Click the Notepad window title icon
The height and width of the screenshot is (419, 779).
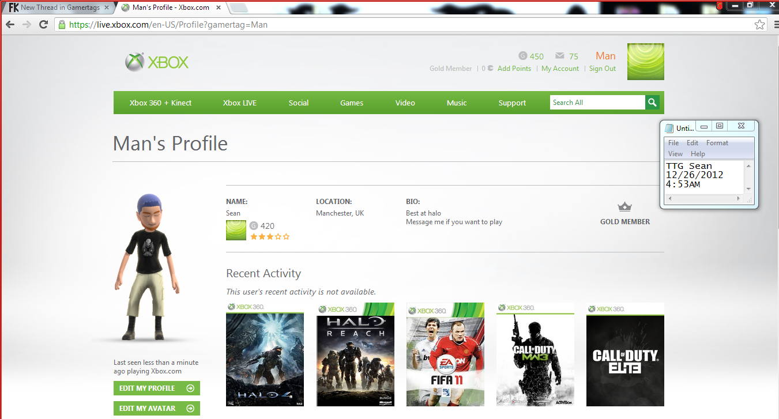(x=669, y=129)
